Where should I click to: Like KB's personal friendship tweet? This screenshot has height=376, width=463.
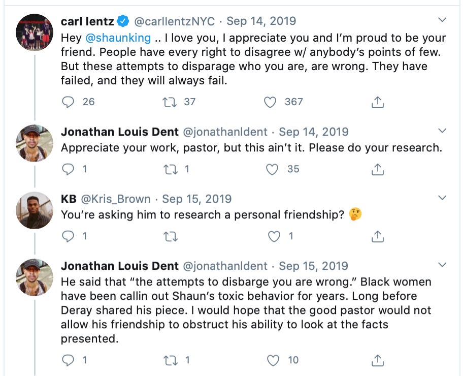(274, 236)
